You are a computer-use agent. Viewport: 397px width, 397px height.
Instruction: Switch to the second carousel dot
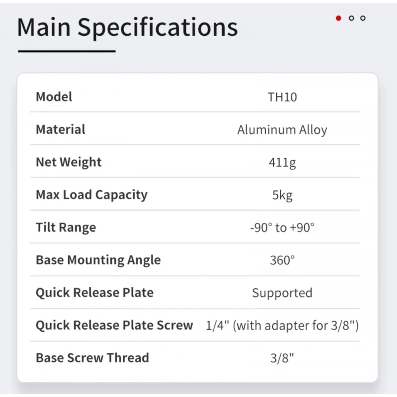pyautogui.click(x=351, y=18)
